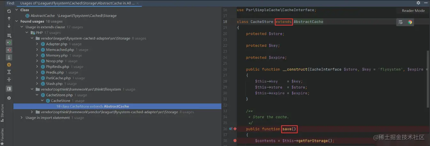Click the Predis.php file icon
Viewport: 430px width, 146px height.
coord(43,72)
